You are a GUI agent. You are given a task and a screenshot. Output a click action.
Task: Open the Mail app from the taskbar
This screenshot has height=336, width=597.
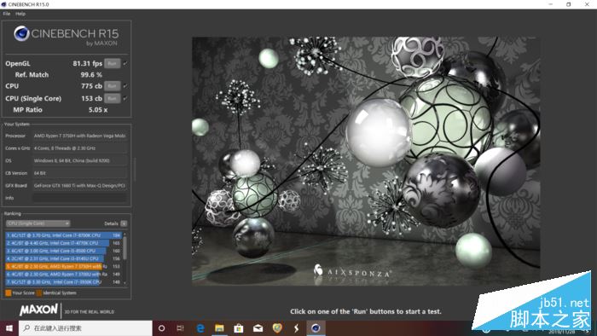click(258, 328)
